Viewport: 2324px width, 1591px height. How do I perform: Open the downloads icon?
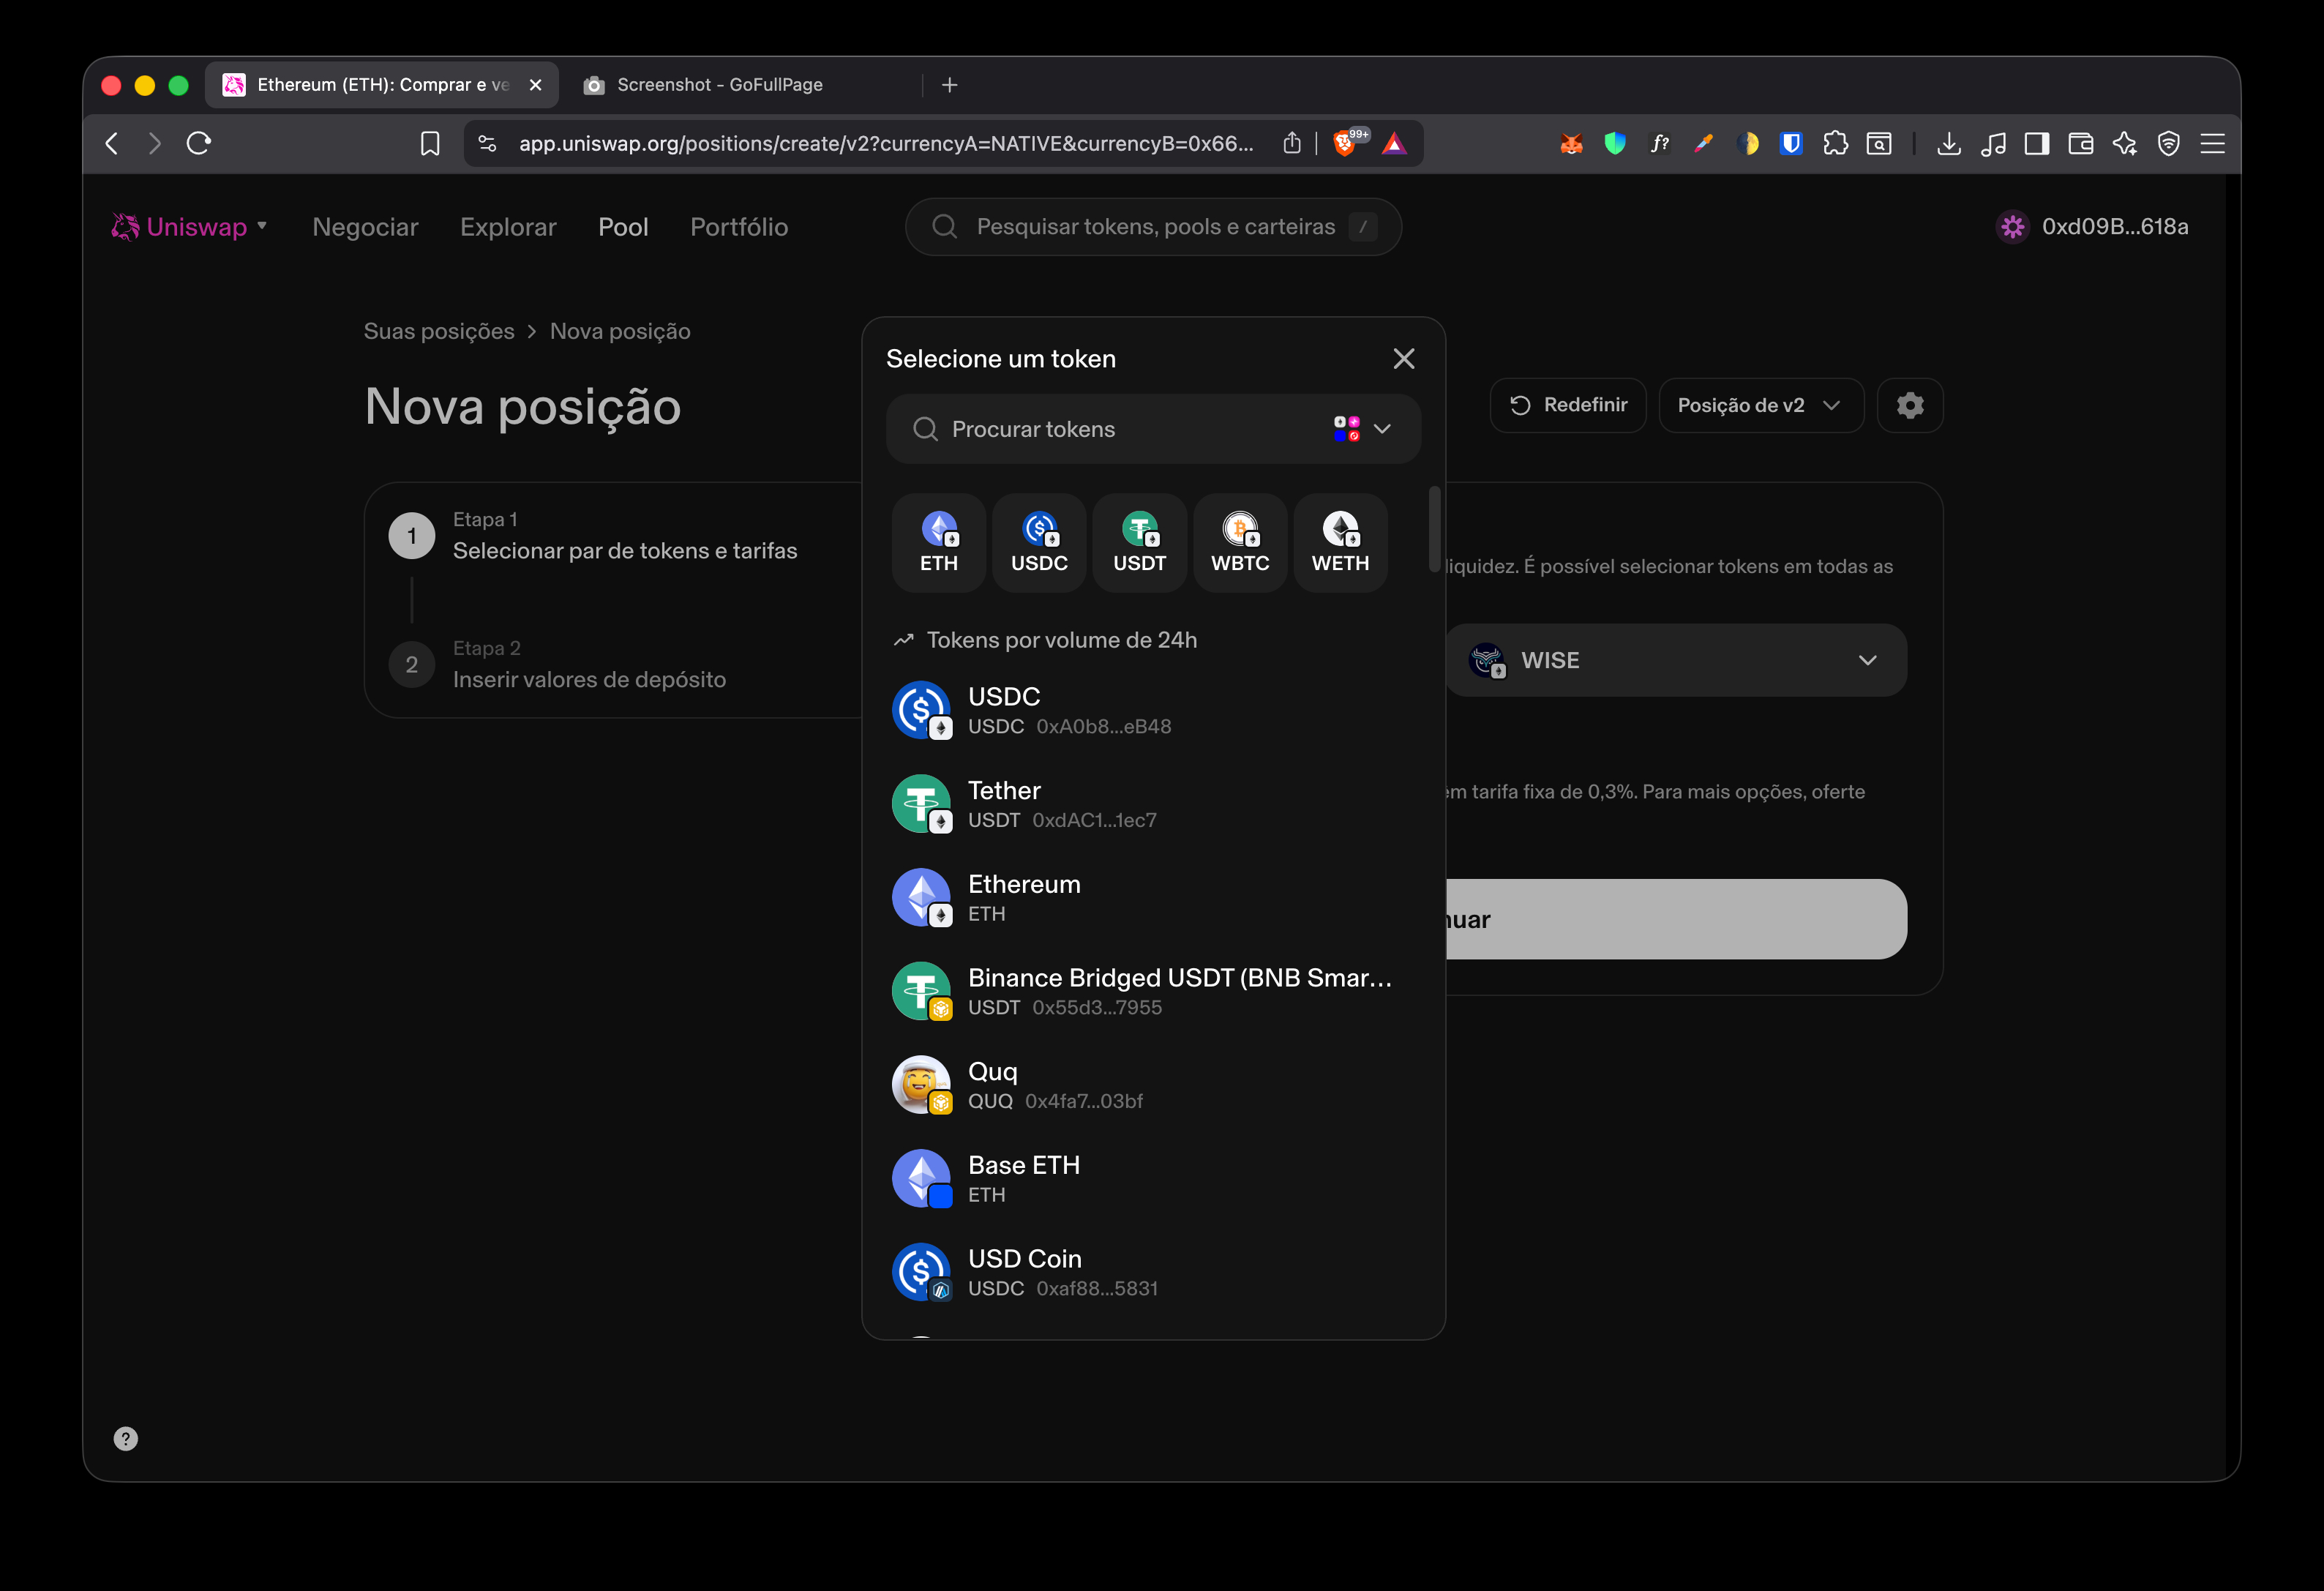(x=1948, y=144)
